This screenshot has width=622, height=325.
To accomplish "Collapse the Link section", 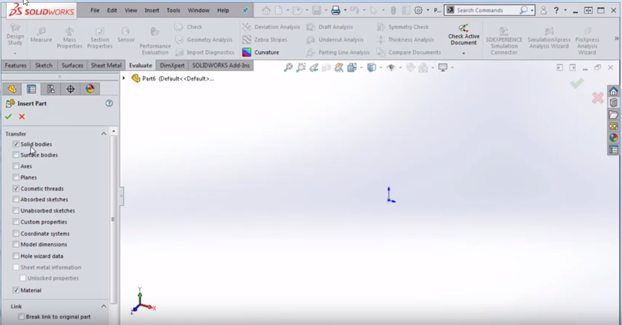I will coord(104,306).
